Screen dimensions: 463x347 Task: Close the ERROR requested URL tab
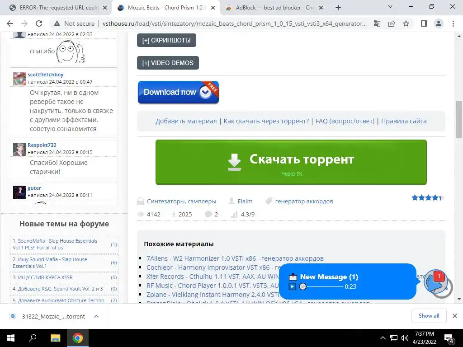105,8
